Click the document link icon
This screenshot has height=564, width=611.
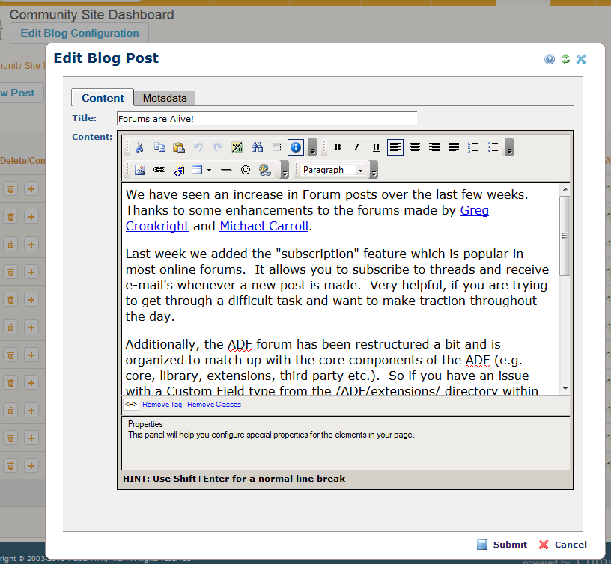pos(179,170)
